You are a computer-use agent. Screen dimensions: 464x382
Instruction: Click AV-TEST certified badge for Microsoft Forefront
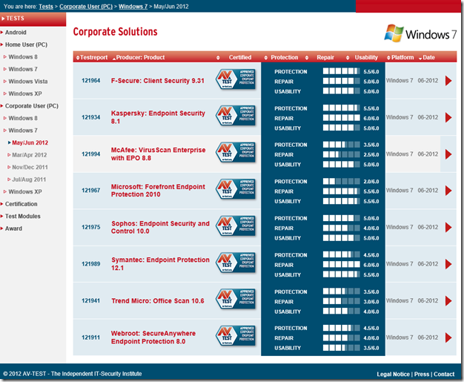coord(236,189)
